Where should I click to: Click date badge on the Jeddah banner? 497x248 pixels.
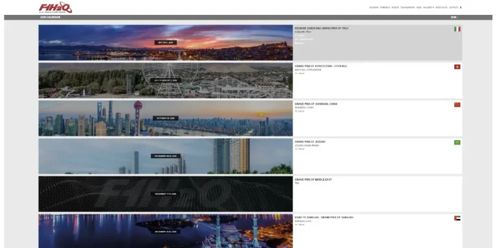(166, 156)
